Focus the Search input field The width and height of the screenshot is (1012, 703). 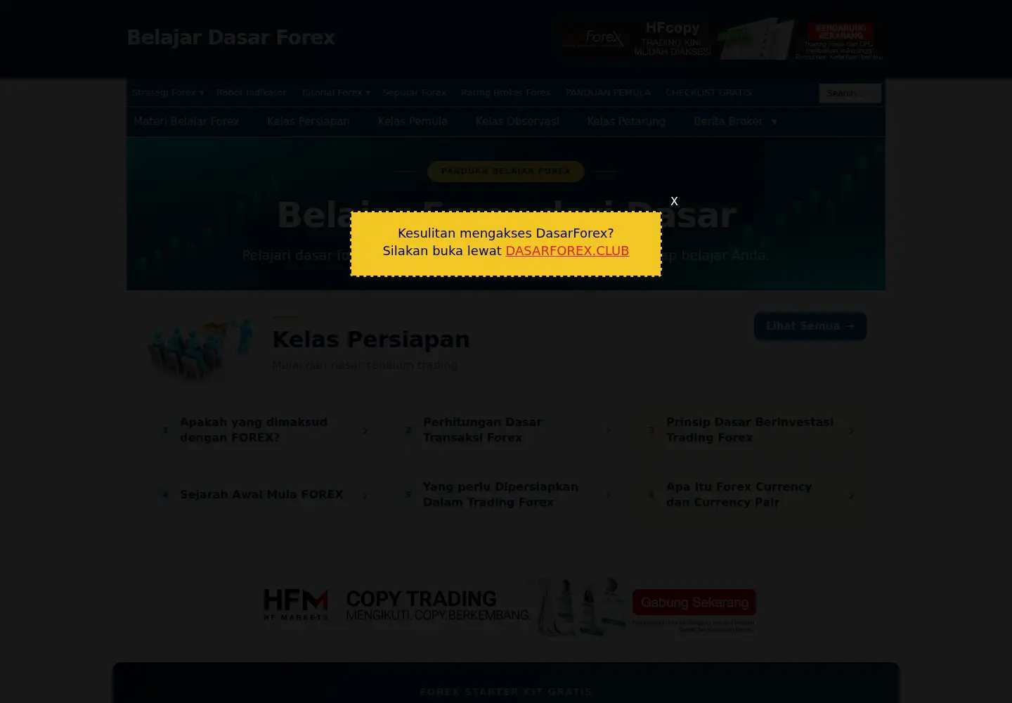850,93
